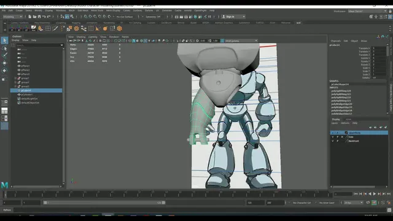
Task: Click the Hist delete history shelf icon
Action: point(33,29)
